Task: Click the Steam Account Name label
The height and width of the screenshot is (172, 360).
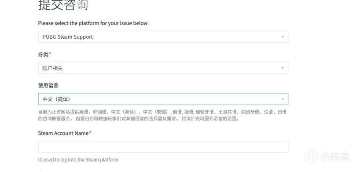Action: [63, 133]
